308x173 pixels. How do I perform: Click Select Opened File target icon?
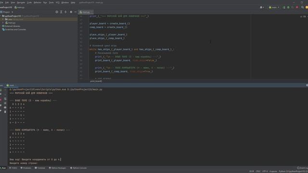(57, 12)
